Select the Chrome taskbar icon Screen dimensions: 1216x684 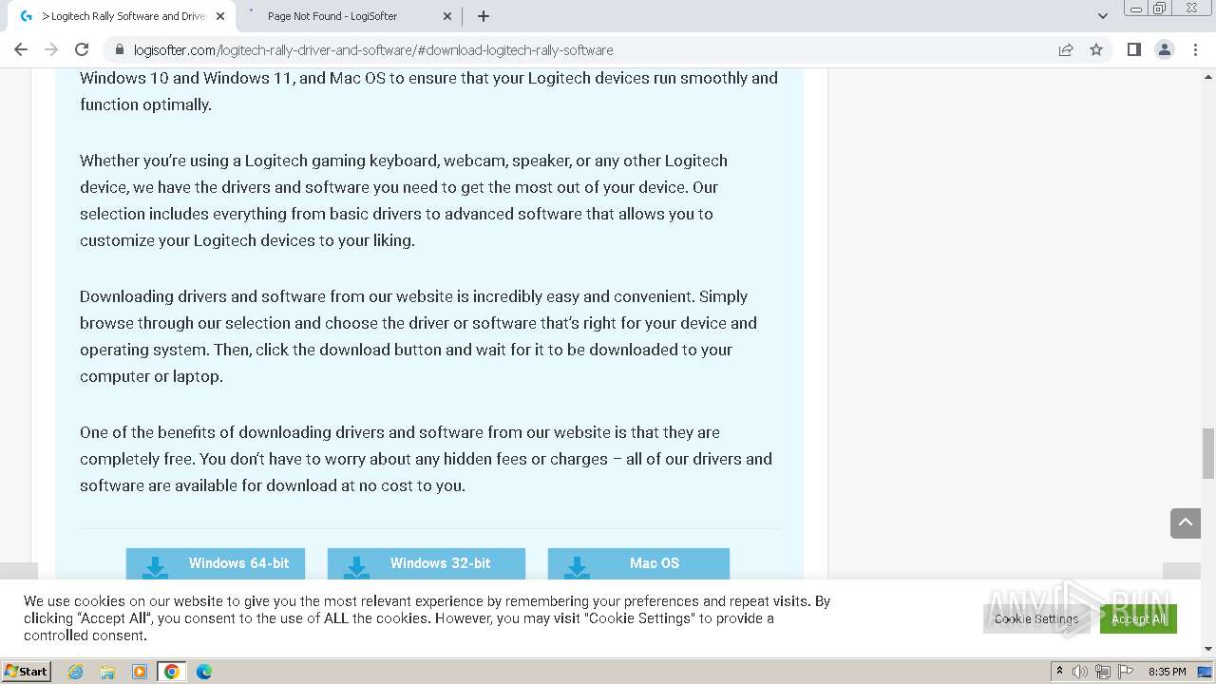pos(172,672)
